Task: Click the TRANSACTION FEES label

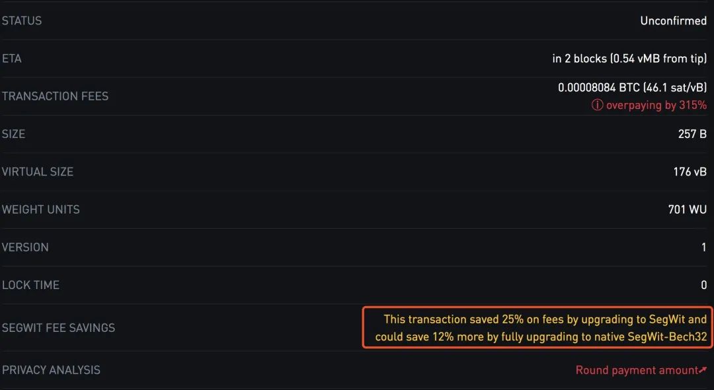Action: [x=55, y=96]
